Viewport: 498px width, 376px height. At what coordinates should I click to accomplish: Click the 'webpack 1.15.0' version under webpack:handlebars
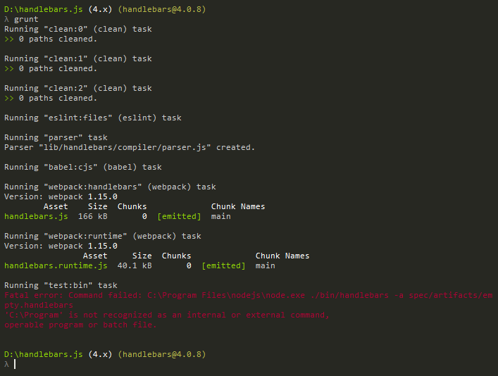(82, 196)
